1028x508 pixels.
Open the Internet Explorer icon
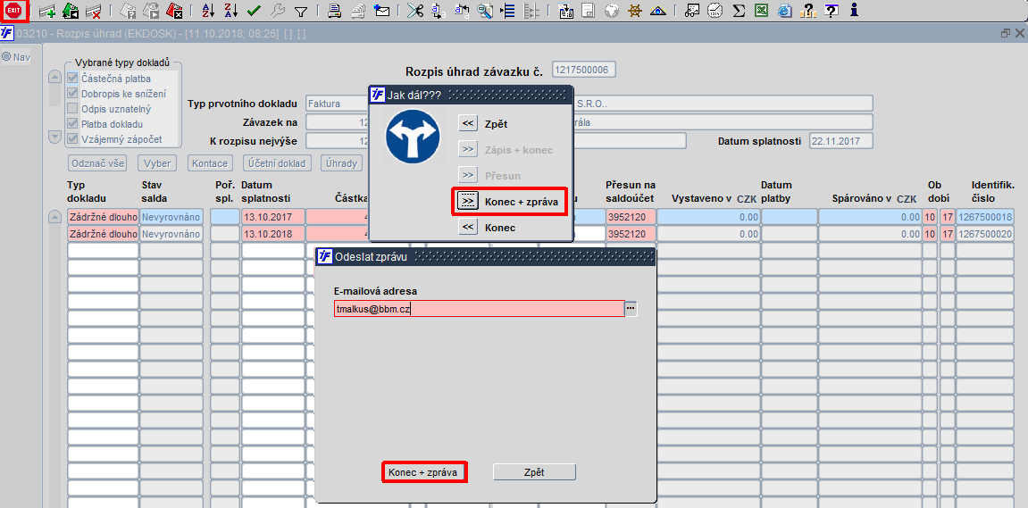pos(785,11)
